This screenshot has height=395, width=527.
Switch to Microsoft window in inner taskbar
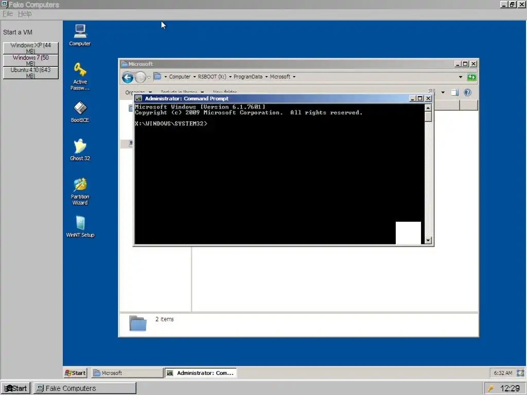pyautogui.click(x=127, y=373)
